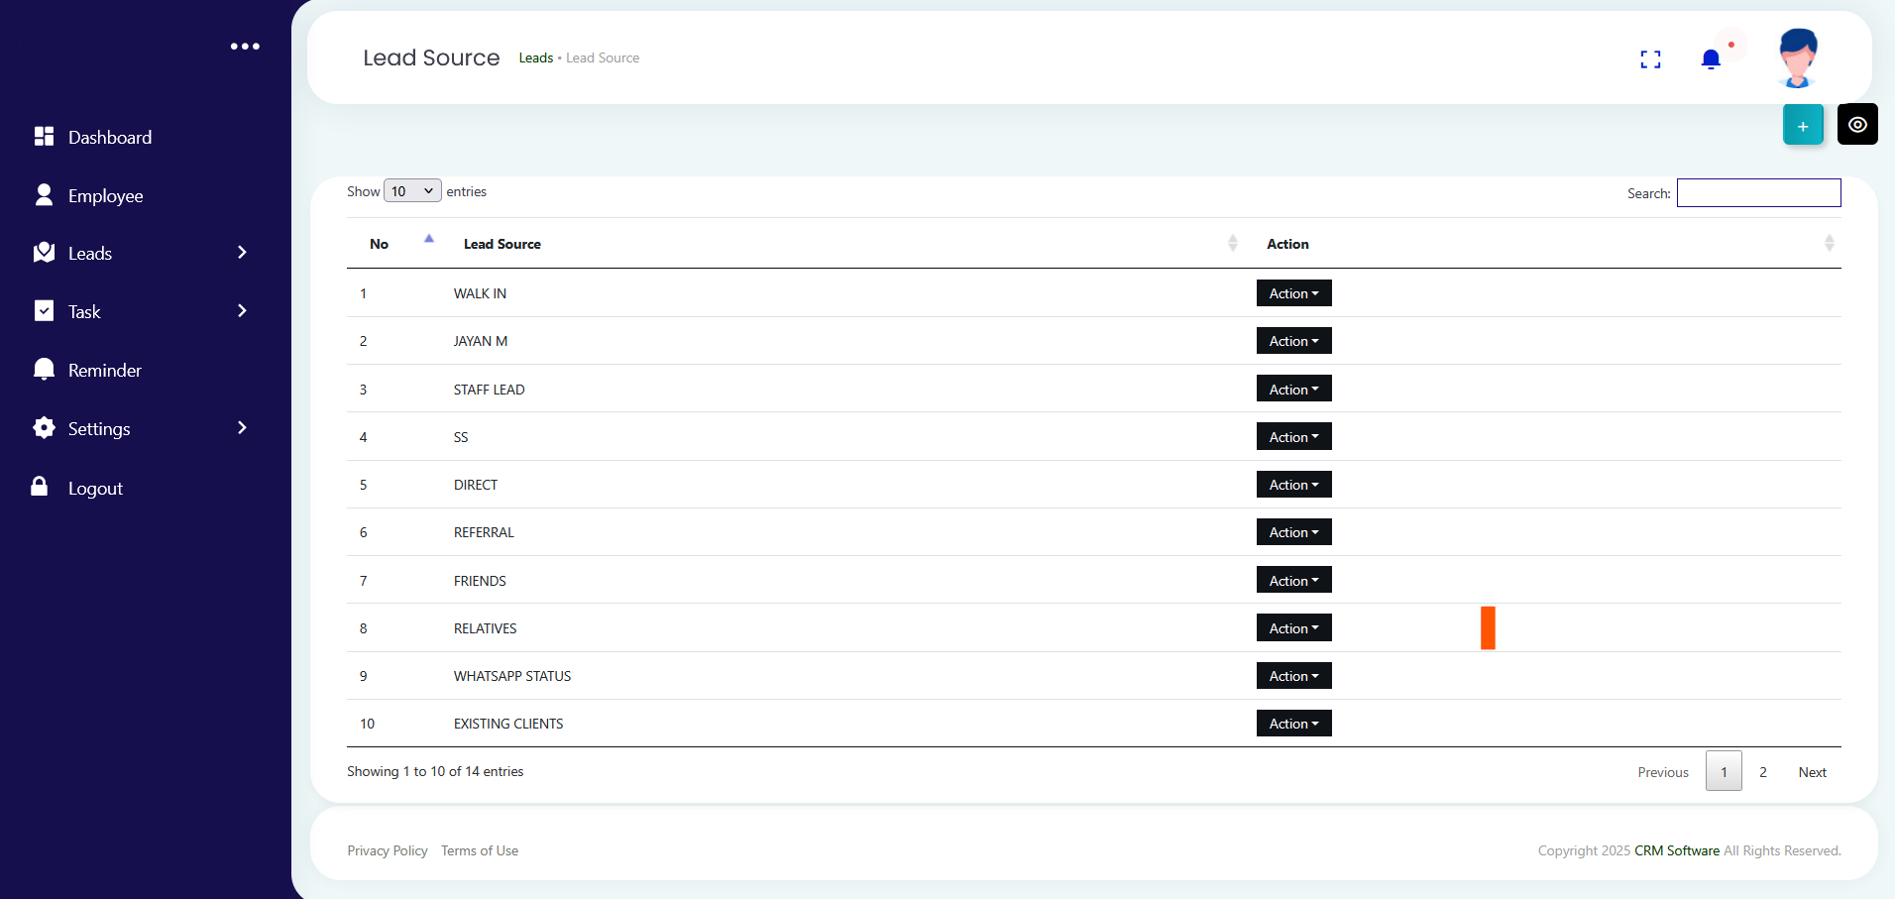The height and width of the screenshot is (899, 1895).
Task: Open Employee in the sidebar
Action: [105, 196]
